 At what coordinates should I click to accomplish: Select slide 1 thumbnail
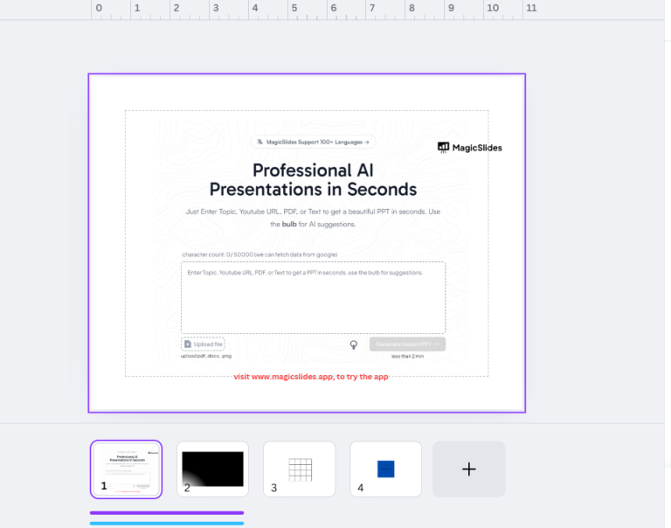coord(126,469)
